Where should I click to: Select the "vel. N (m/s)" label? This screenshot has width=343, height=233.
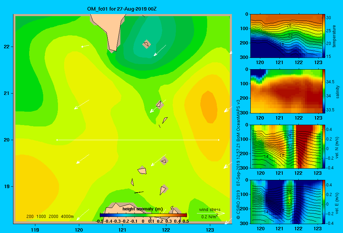click(x=337, y=148)
